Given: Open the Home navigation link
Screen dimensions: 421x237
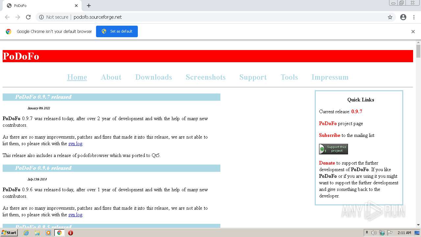Looking at the screenshot, I should tap(77, 77).
